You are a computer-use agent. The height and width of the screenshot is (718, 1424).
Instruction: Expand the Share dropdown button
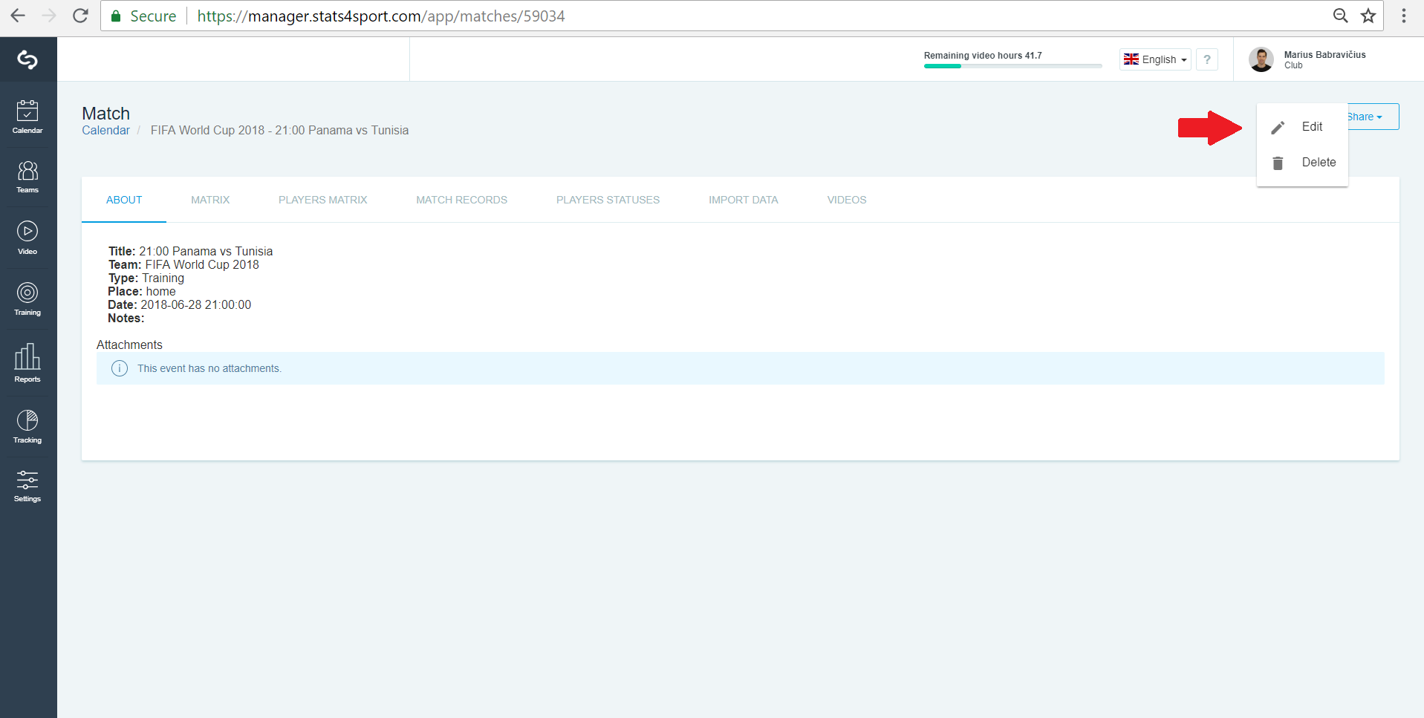1373,117
